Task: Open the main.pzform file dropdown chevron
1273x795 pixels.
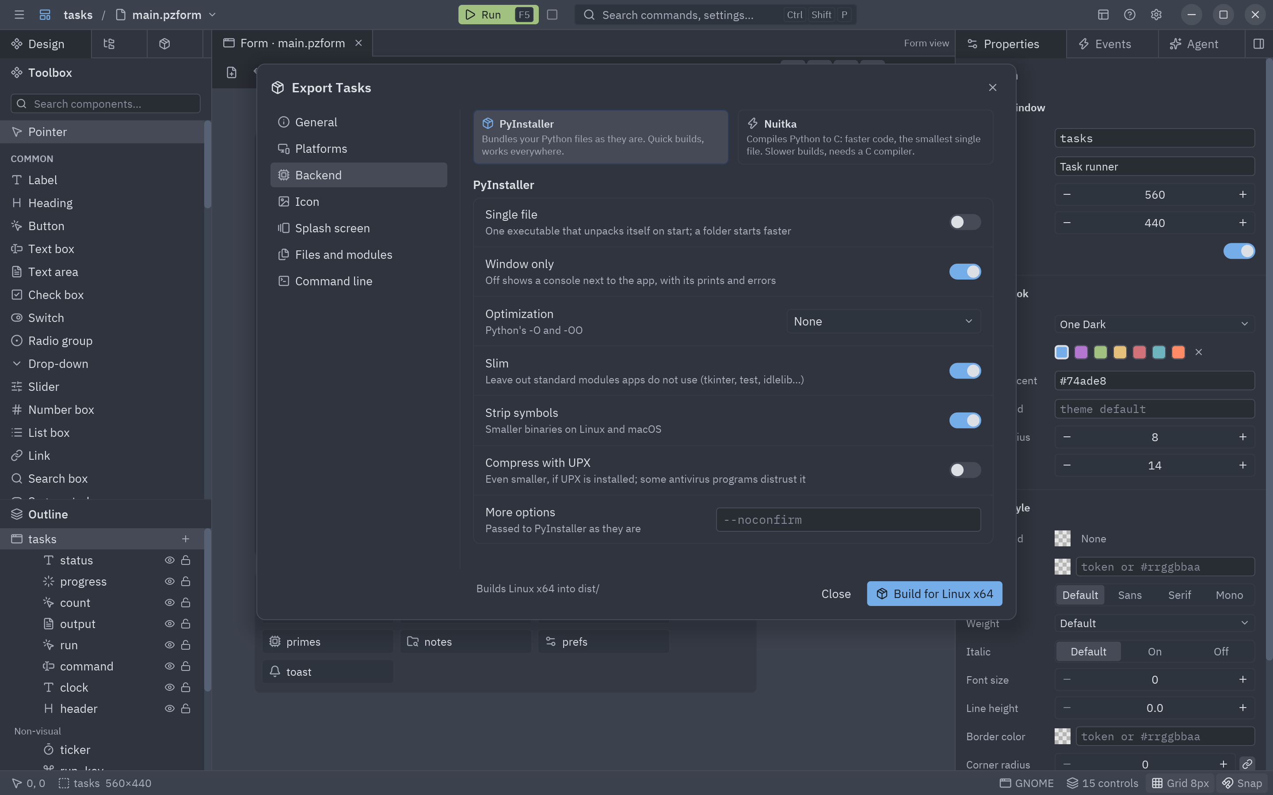Action: 213,15
